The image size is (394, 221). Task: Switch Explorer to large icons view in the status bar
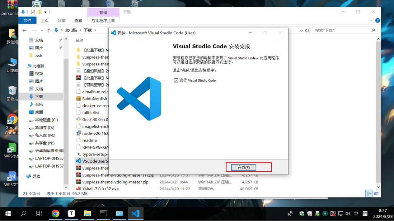pyautogui.click(x=376, y=193)
